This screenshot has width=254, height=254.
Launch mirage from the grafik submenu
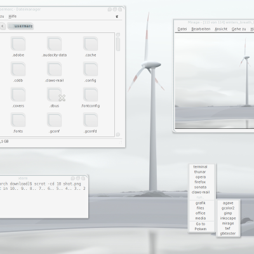point(228,224)
